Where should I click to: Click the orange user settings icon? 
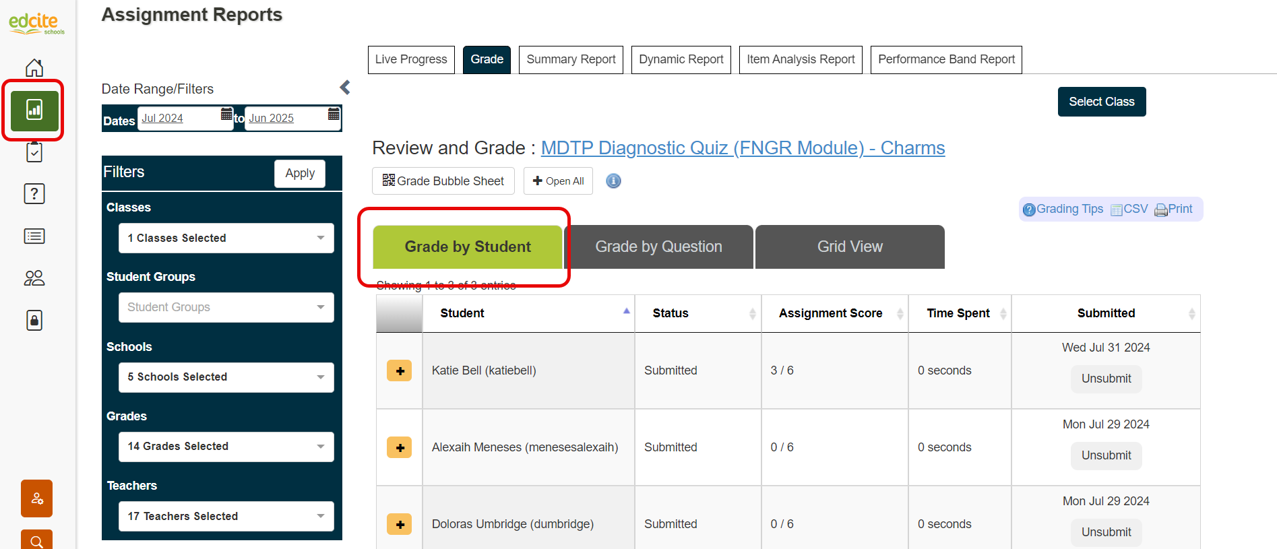36,498
